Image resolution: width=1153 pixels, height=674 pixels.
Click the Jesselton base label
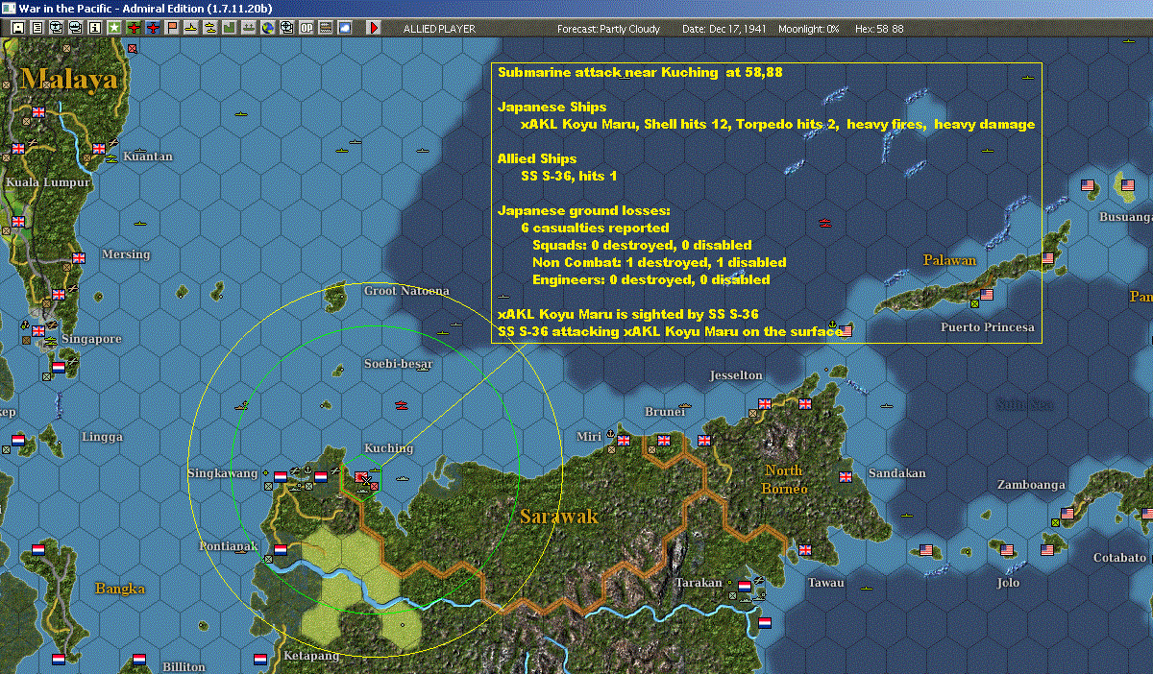tap(736, 375)
